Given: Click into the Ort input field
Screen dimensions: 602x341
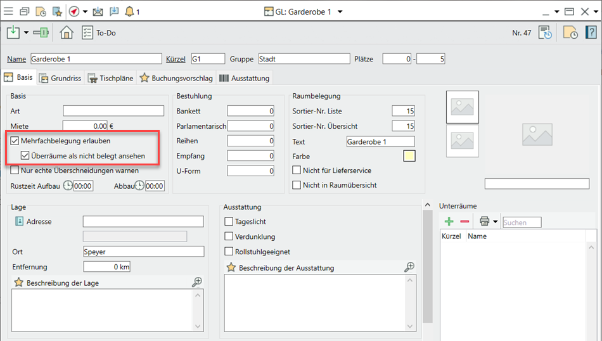Looking at the screenshot, I should [143, 252].
